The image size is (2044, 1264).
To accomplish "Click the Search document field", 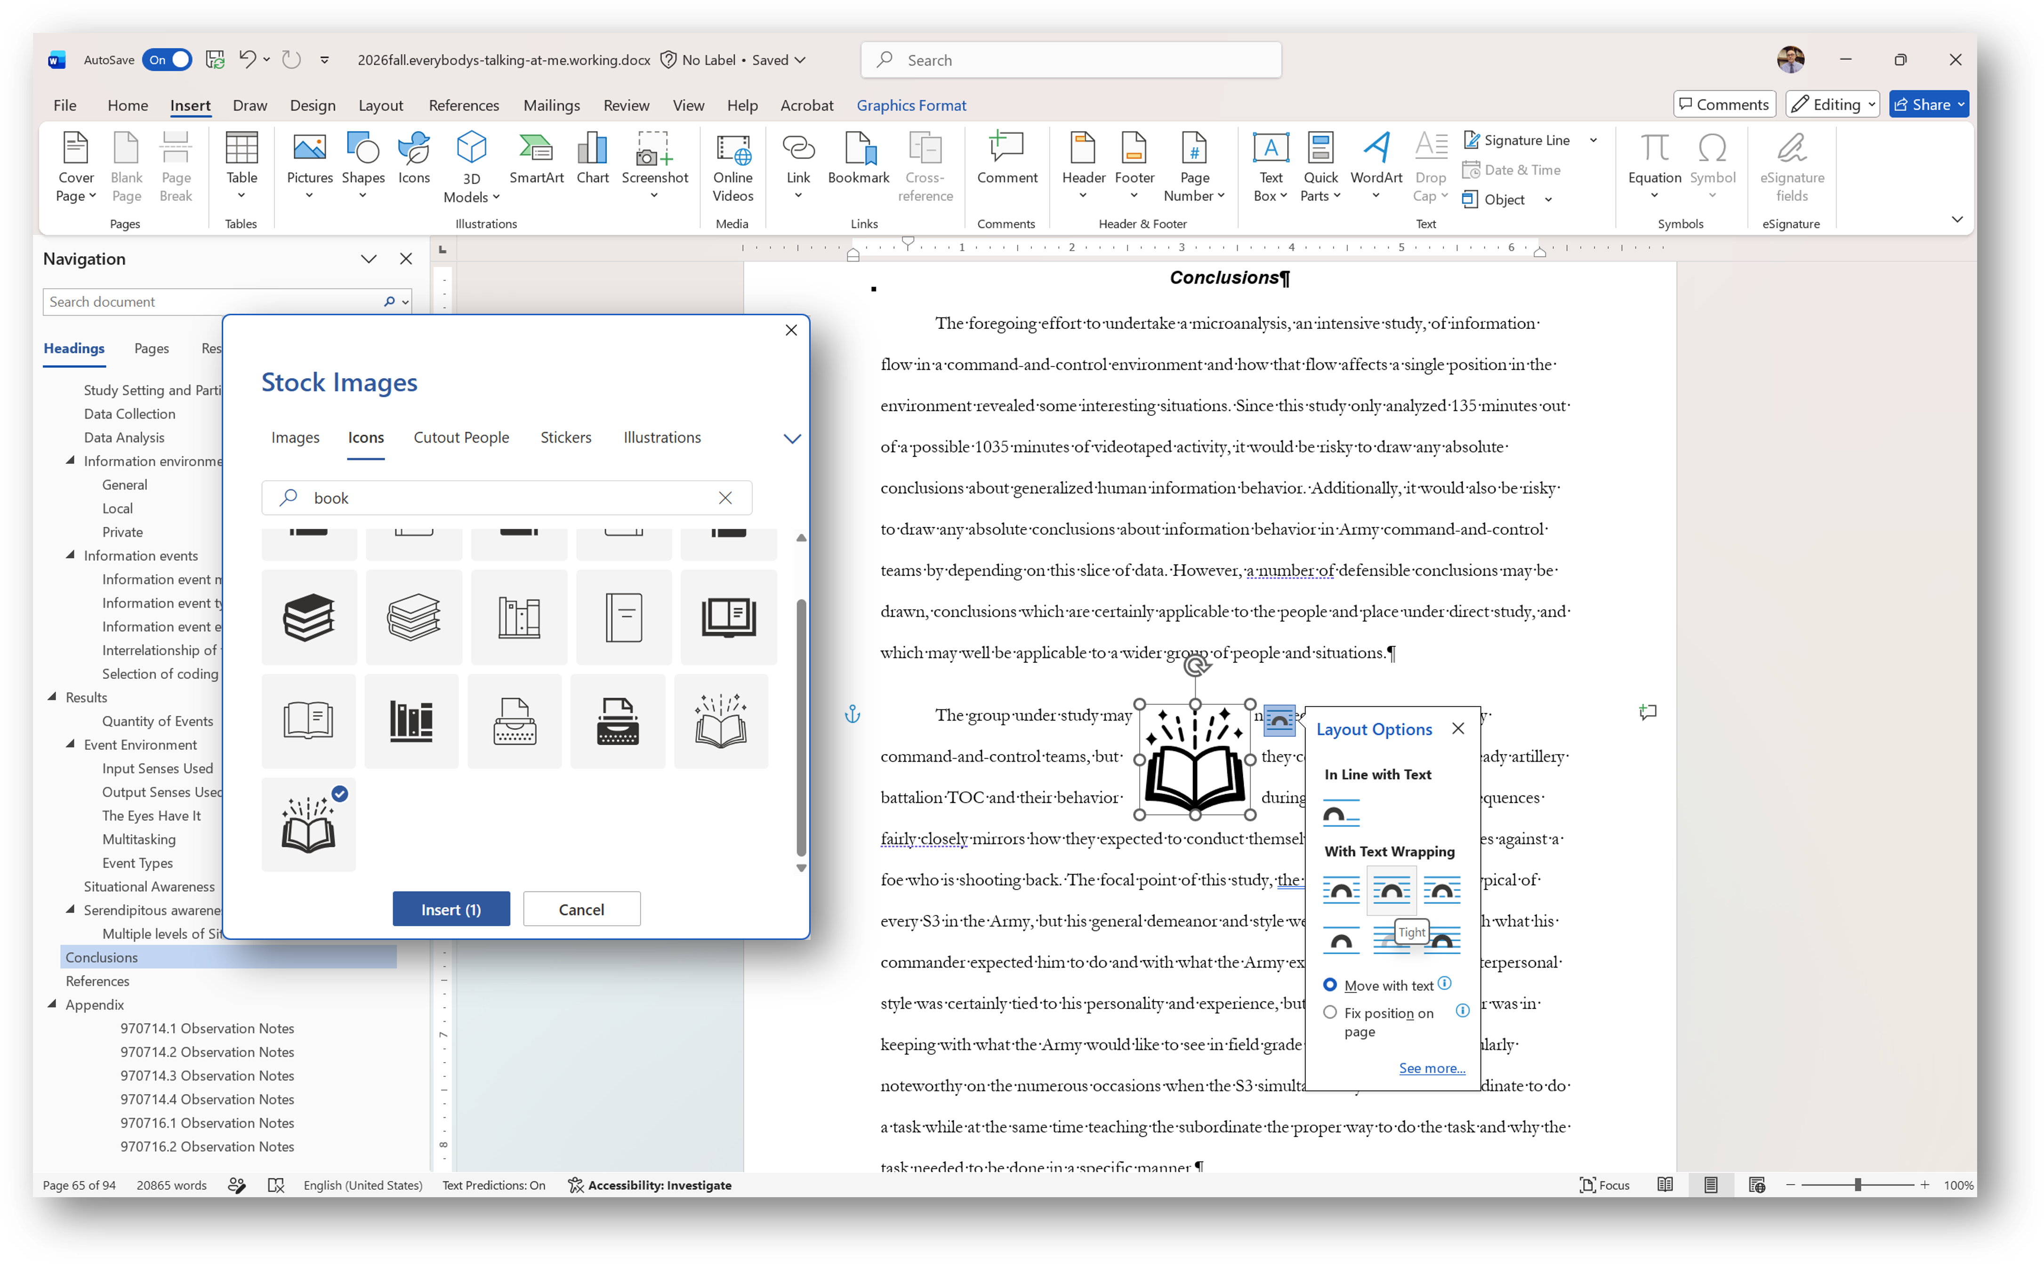I will pos(213,302).
